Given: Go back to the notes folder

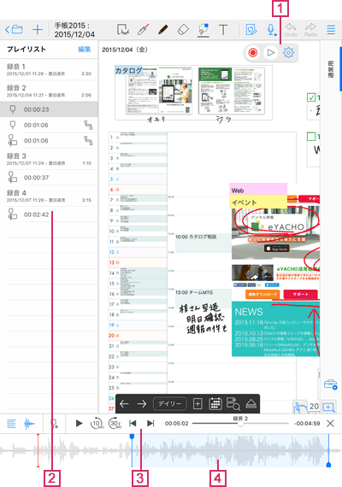Looking at the screenshot, I should coord(14,30).
